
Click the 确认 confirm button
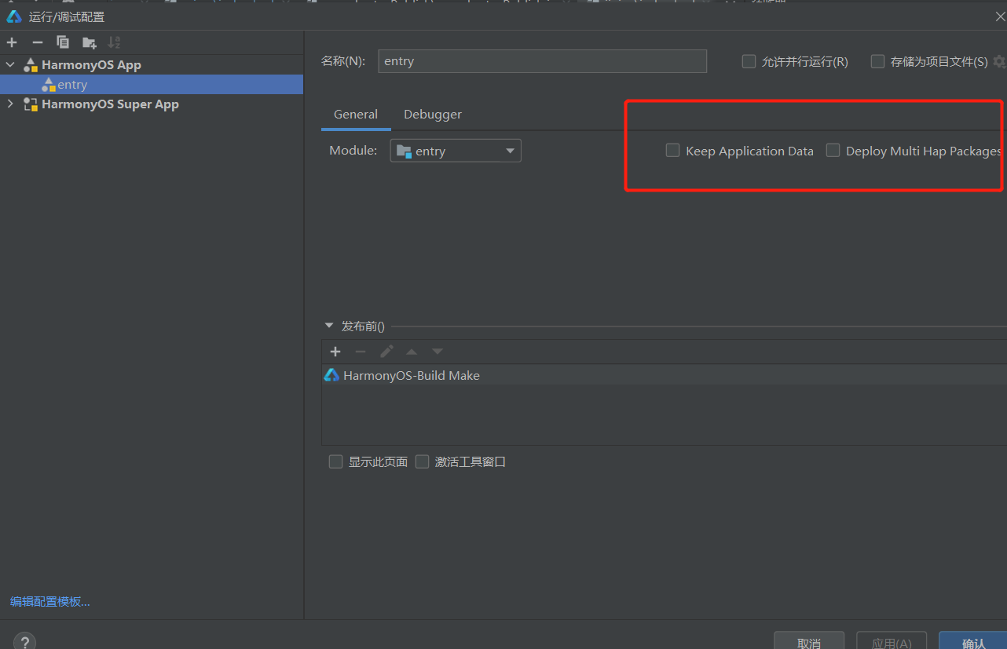[973, 640]
